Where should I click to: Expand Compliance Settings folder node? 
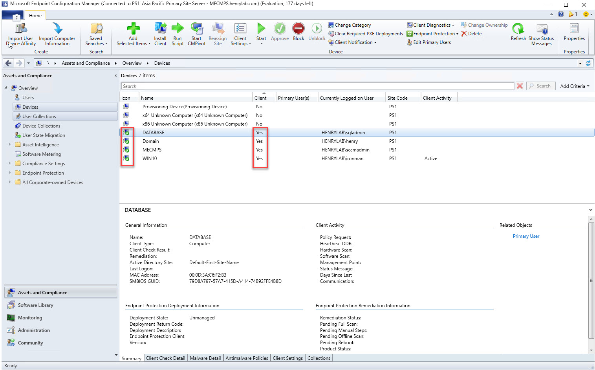10,164
